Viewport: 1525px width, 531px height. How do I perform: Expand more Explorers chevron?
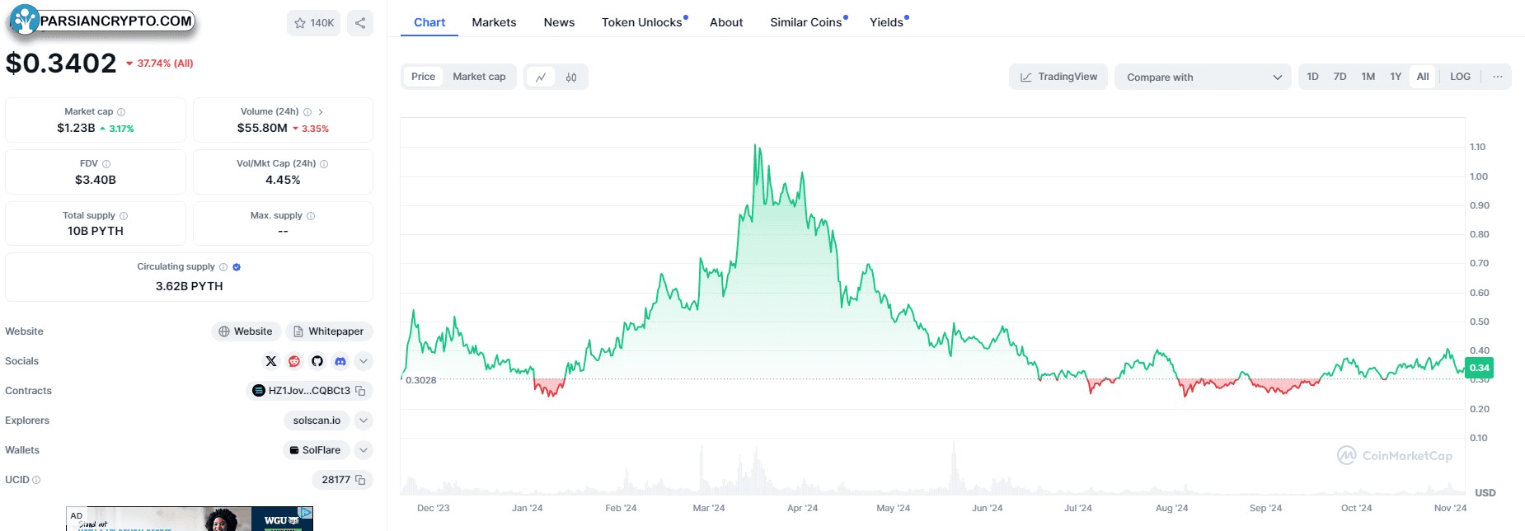point(364,421)
